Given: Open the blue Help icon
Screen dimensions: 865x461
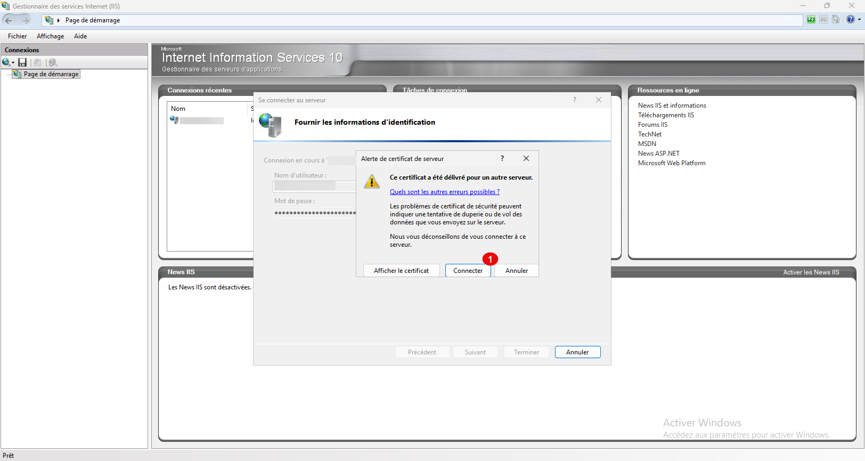Looking at the screenshot, I should point(850,20).
